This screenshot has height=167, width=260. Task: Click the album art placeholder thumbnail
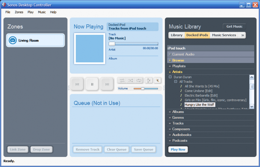(90, 49)
